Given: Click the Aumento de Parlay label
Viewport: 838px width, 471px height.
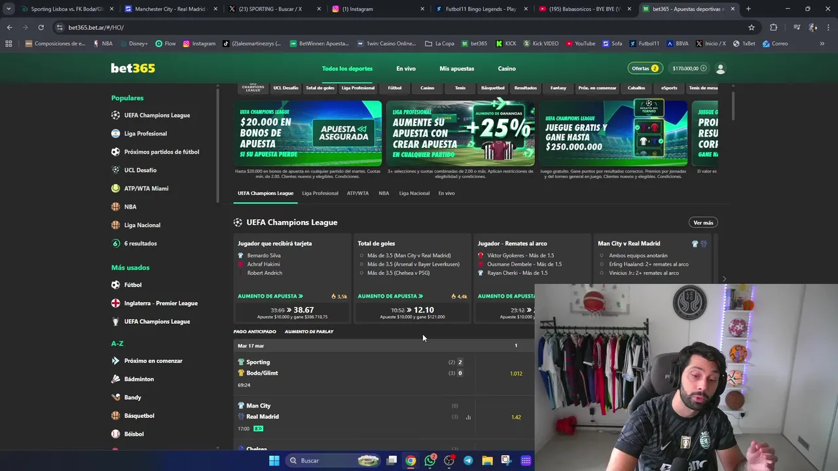Looking at the screenshot, I should pos(309,332).
